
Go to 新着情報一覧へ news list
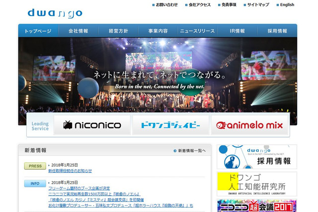click(190, 151)
